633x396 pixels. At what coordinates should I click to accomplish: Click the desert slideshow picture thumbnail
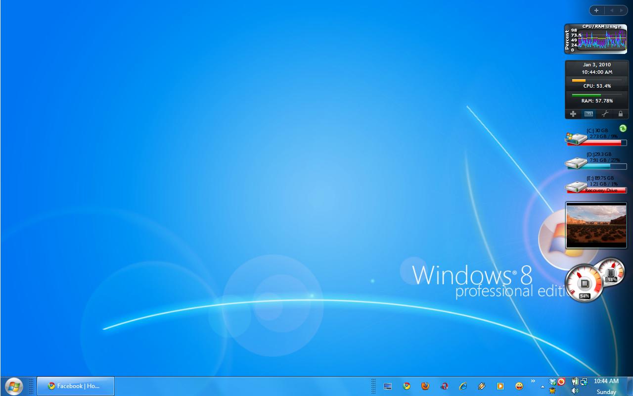tap(596, 225)
